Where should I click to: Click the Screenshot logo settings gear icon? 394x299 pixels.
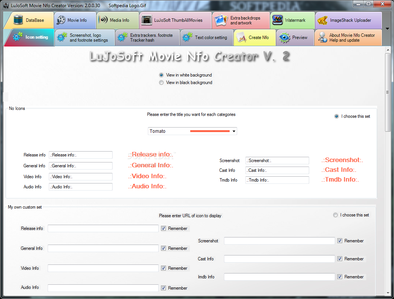(62, 37)
